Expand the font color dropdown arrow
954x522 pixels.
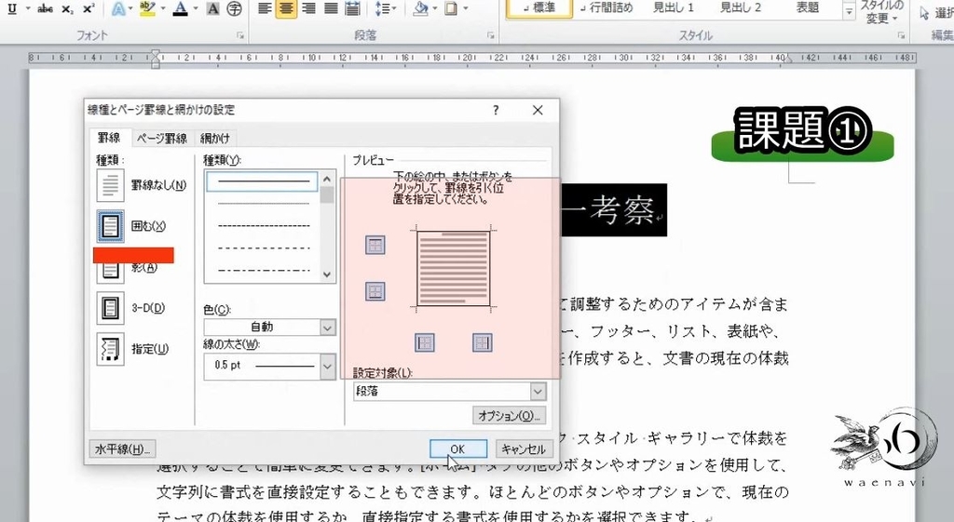(x=196, y=8)
